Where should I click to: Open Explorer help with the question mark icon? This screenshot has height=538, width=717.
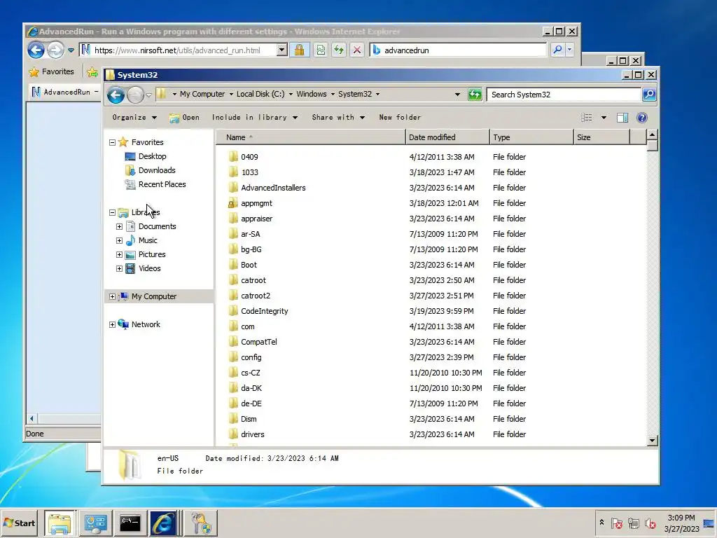pos(642,118)
